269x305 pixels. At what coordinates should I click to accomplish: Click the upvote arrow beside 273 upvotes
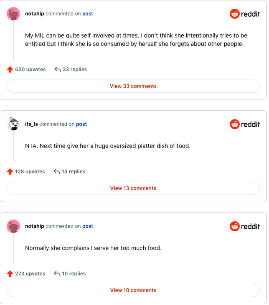pos(10,274)
